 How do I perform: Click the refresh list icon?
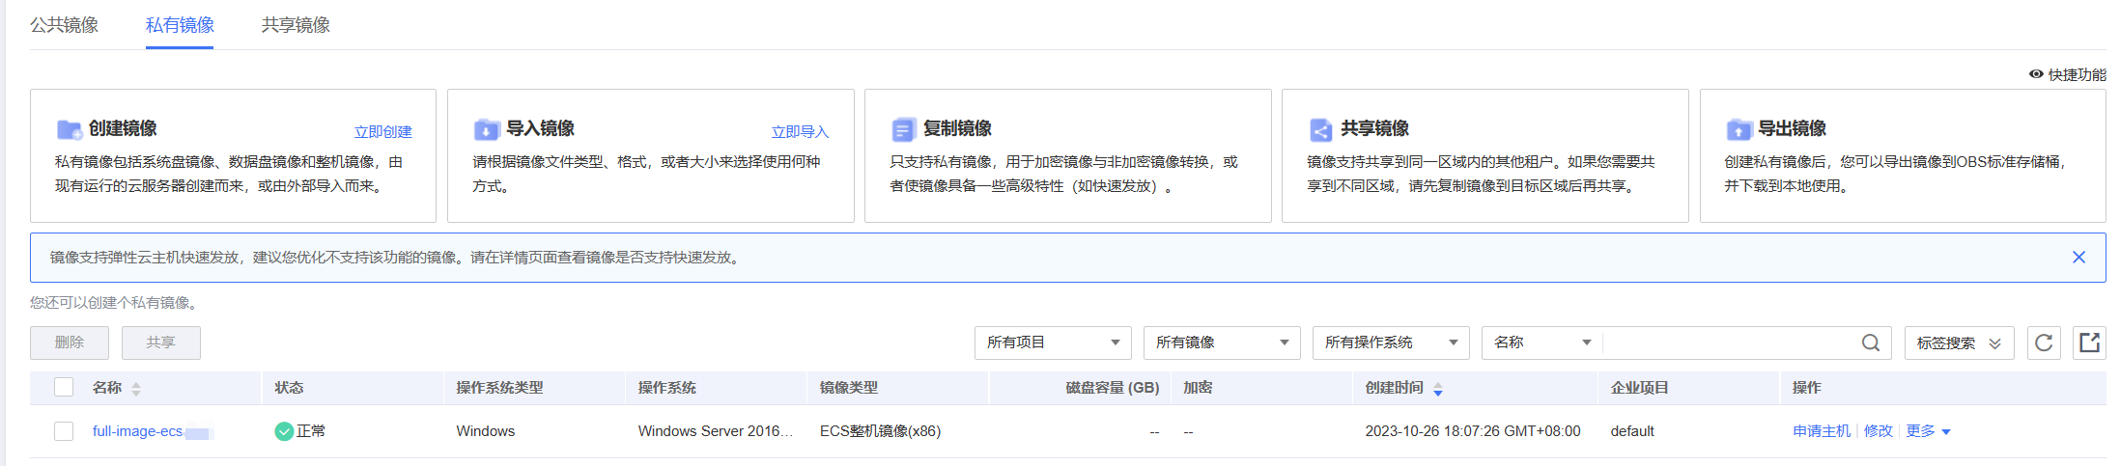pyautogui.click(x=2044, y=343)
